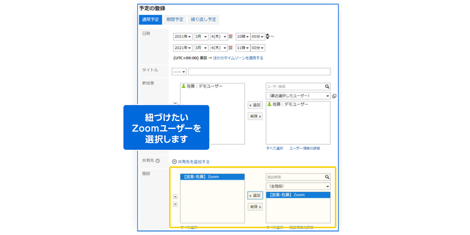
Task: Click the 追加 button for participants
Action: [x=255, y=105]
